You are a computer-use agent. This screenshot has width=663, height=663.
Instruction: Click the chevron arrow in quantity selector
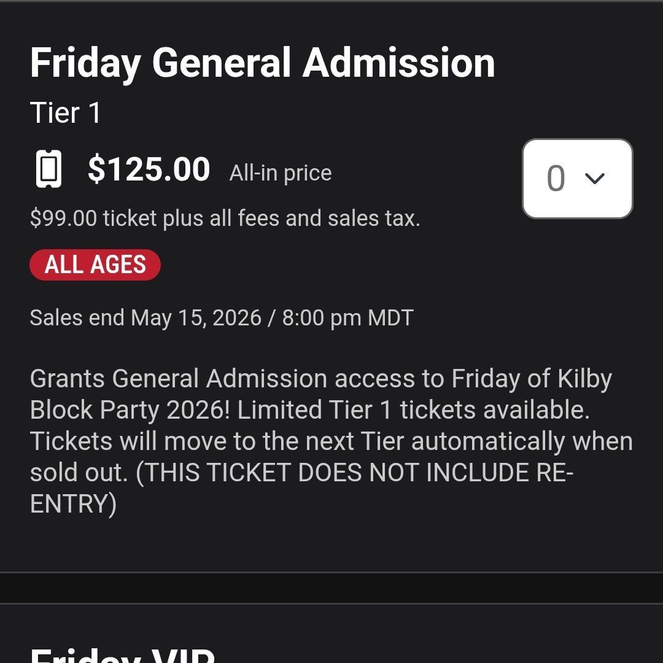point(595,179)
